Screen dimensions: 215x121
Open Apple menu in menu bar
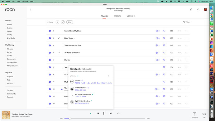tap(3, 1)
